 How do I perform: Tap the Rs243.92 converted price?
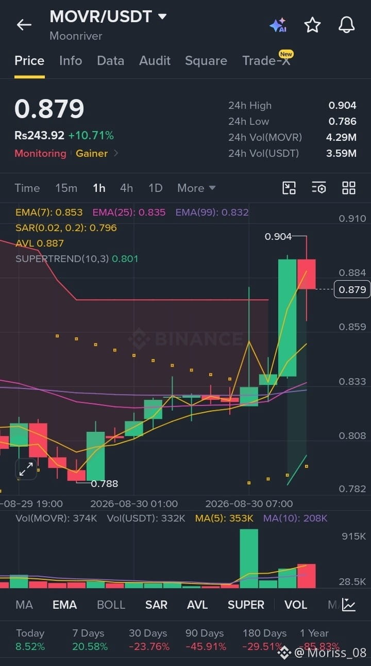[39, 136]
